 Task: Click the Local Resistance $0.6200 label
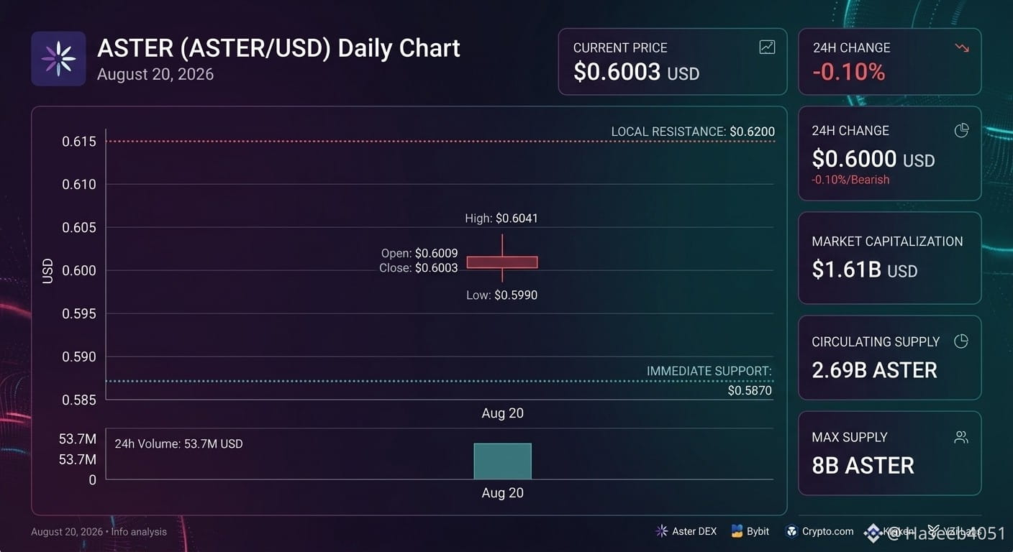click(x=693, y=132)
